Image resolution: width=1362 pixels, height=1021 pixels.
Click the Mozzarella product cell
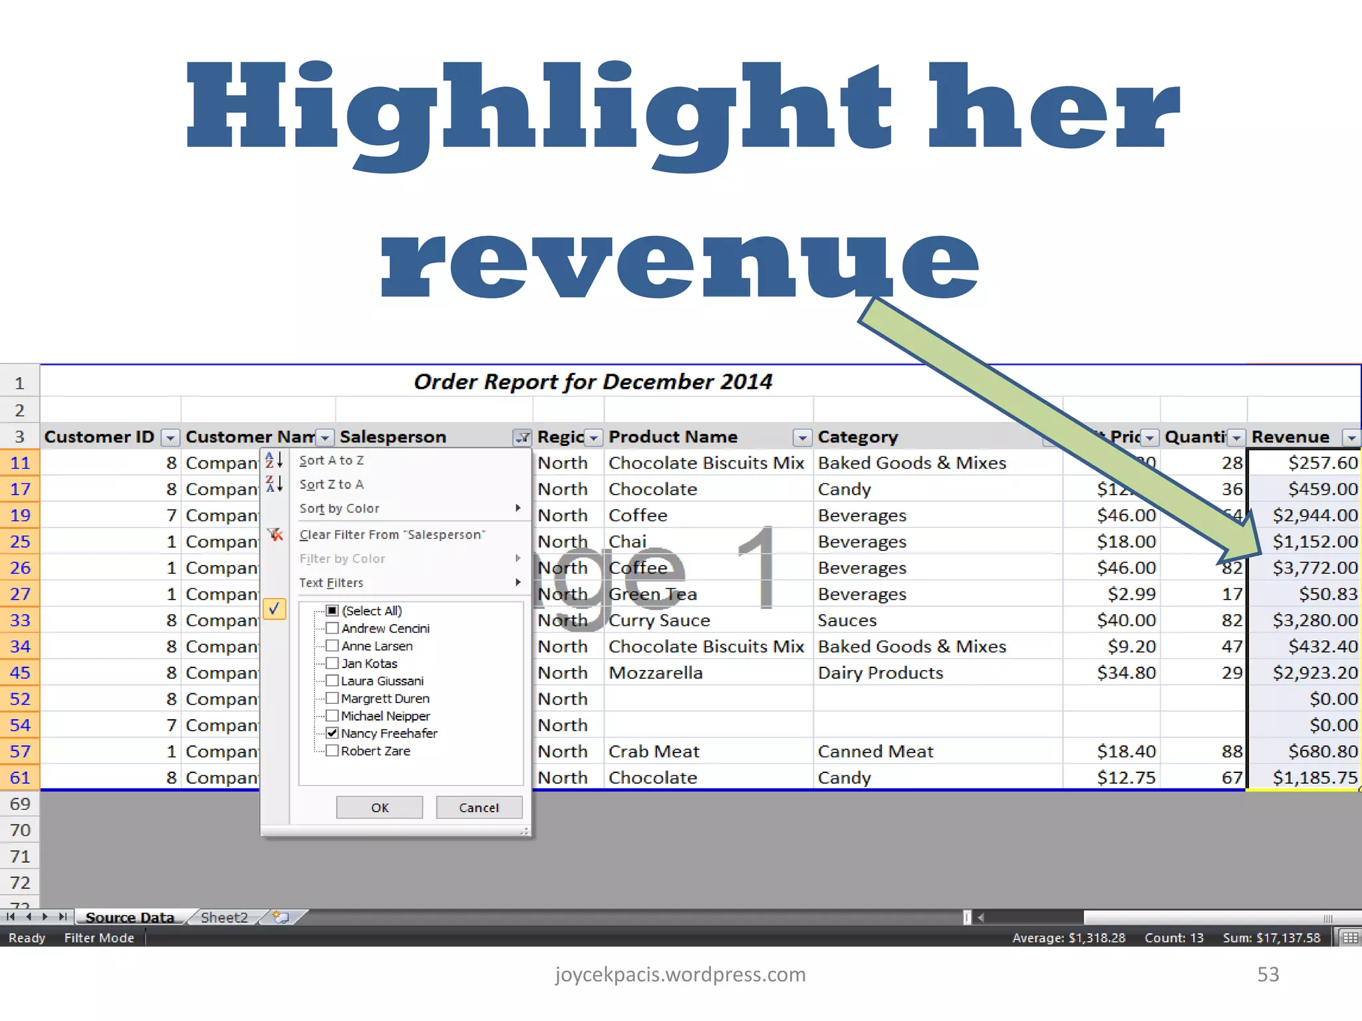coord(708,673)
